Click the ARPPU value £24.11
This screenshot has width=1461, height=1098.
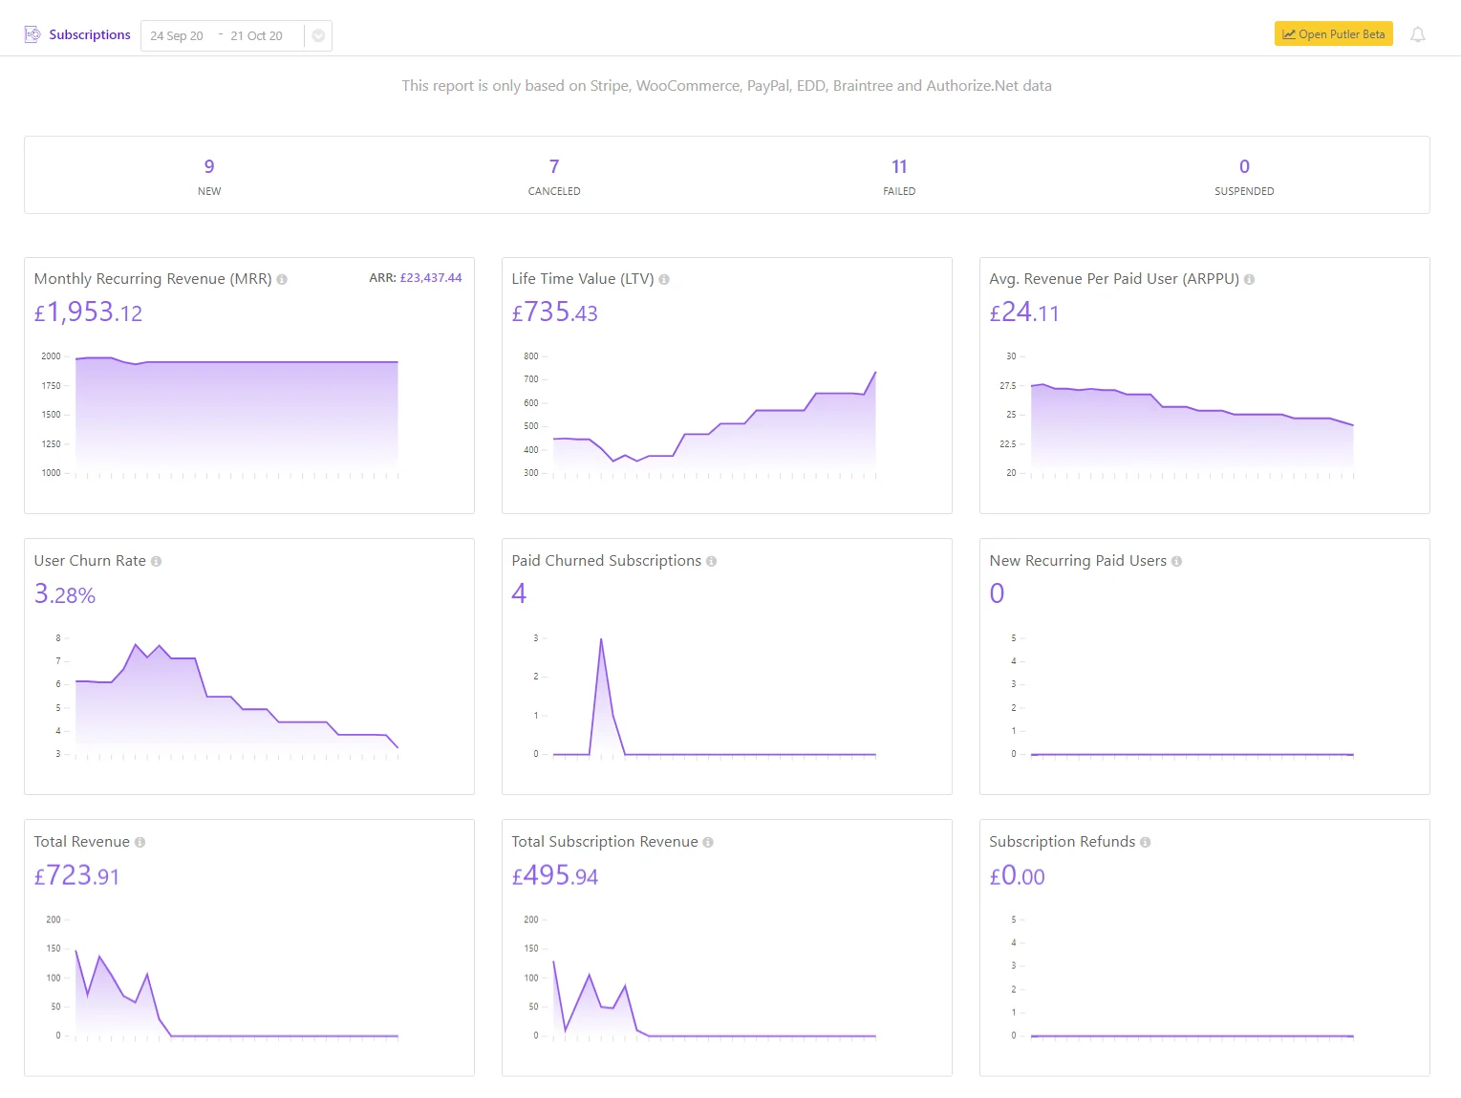[1024, 312]
